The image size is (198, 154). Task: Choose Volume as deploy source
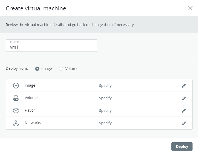pos(61,69)
